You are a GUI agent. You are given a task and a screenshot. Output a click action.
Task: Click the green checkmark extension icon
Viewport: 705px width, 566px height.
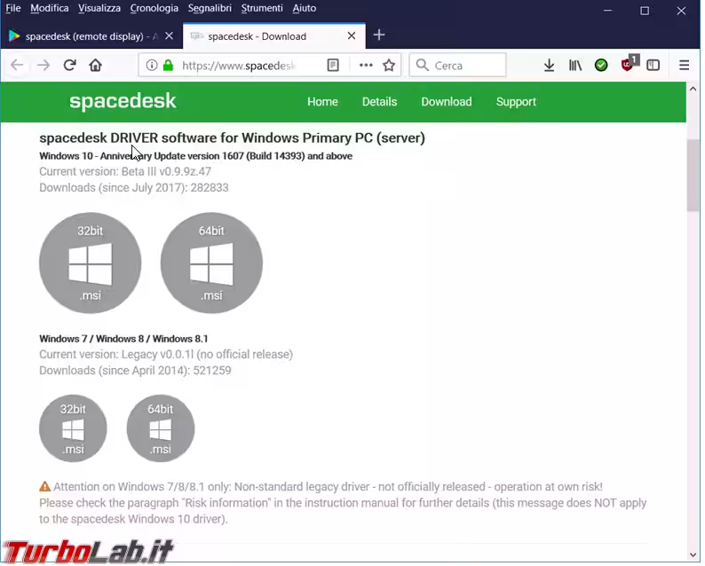pyautogui.click(x=601, y=66)
